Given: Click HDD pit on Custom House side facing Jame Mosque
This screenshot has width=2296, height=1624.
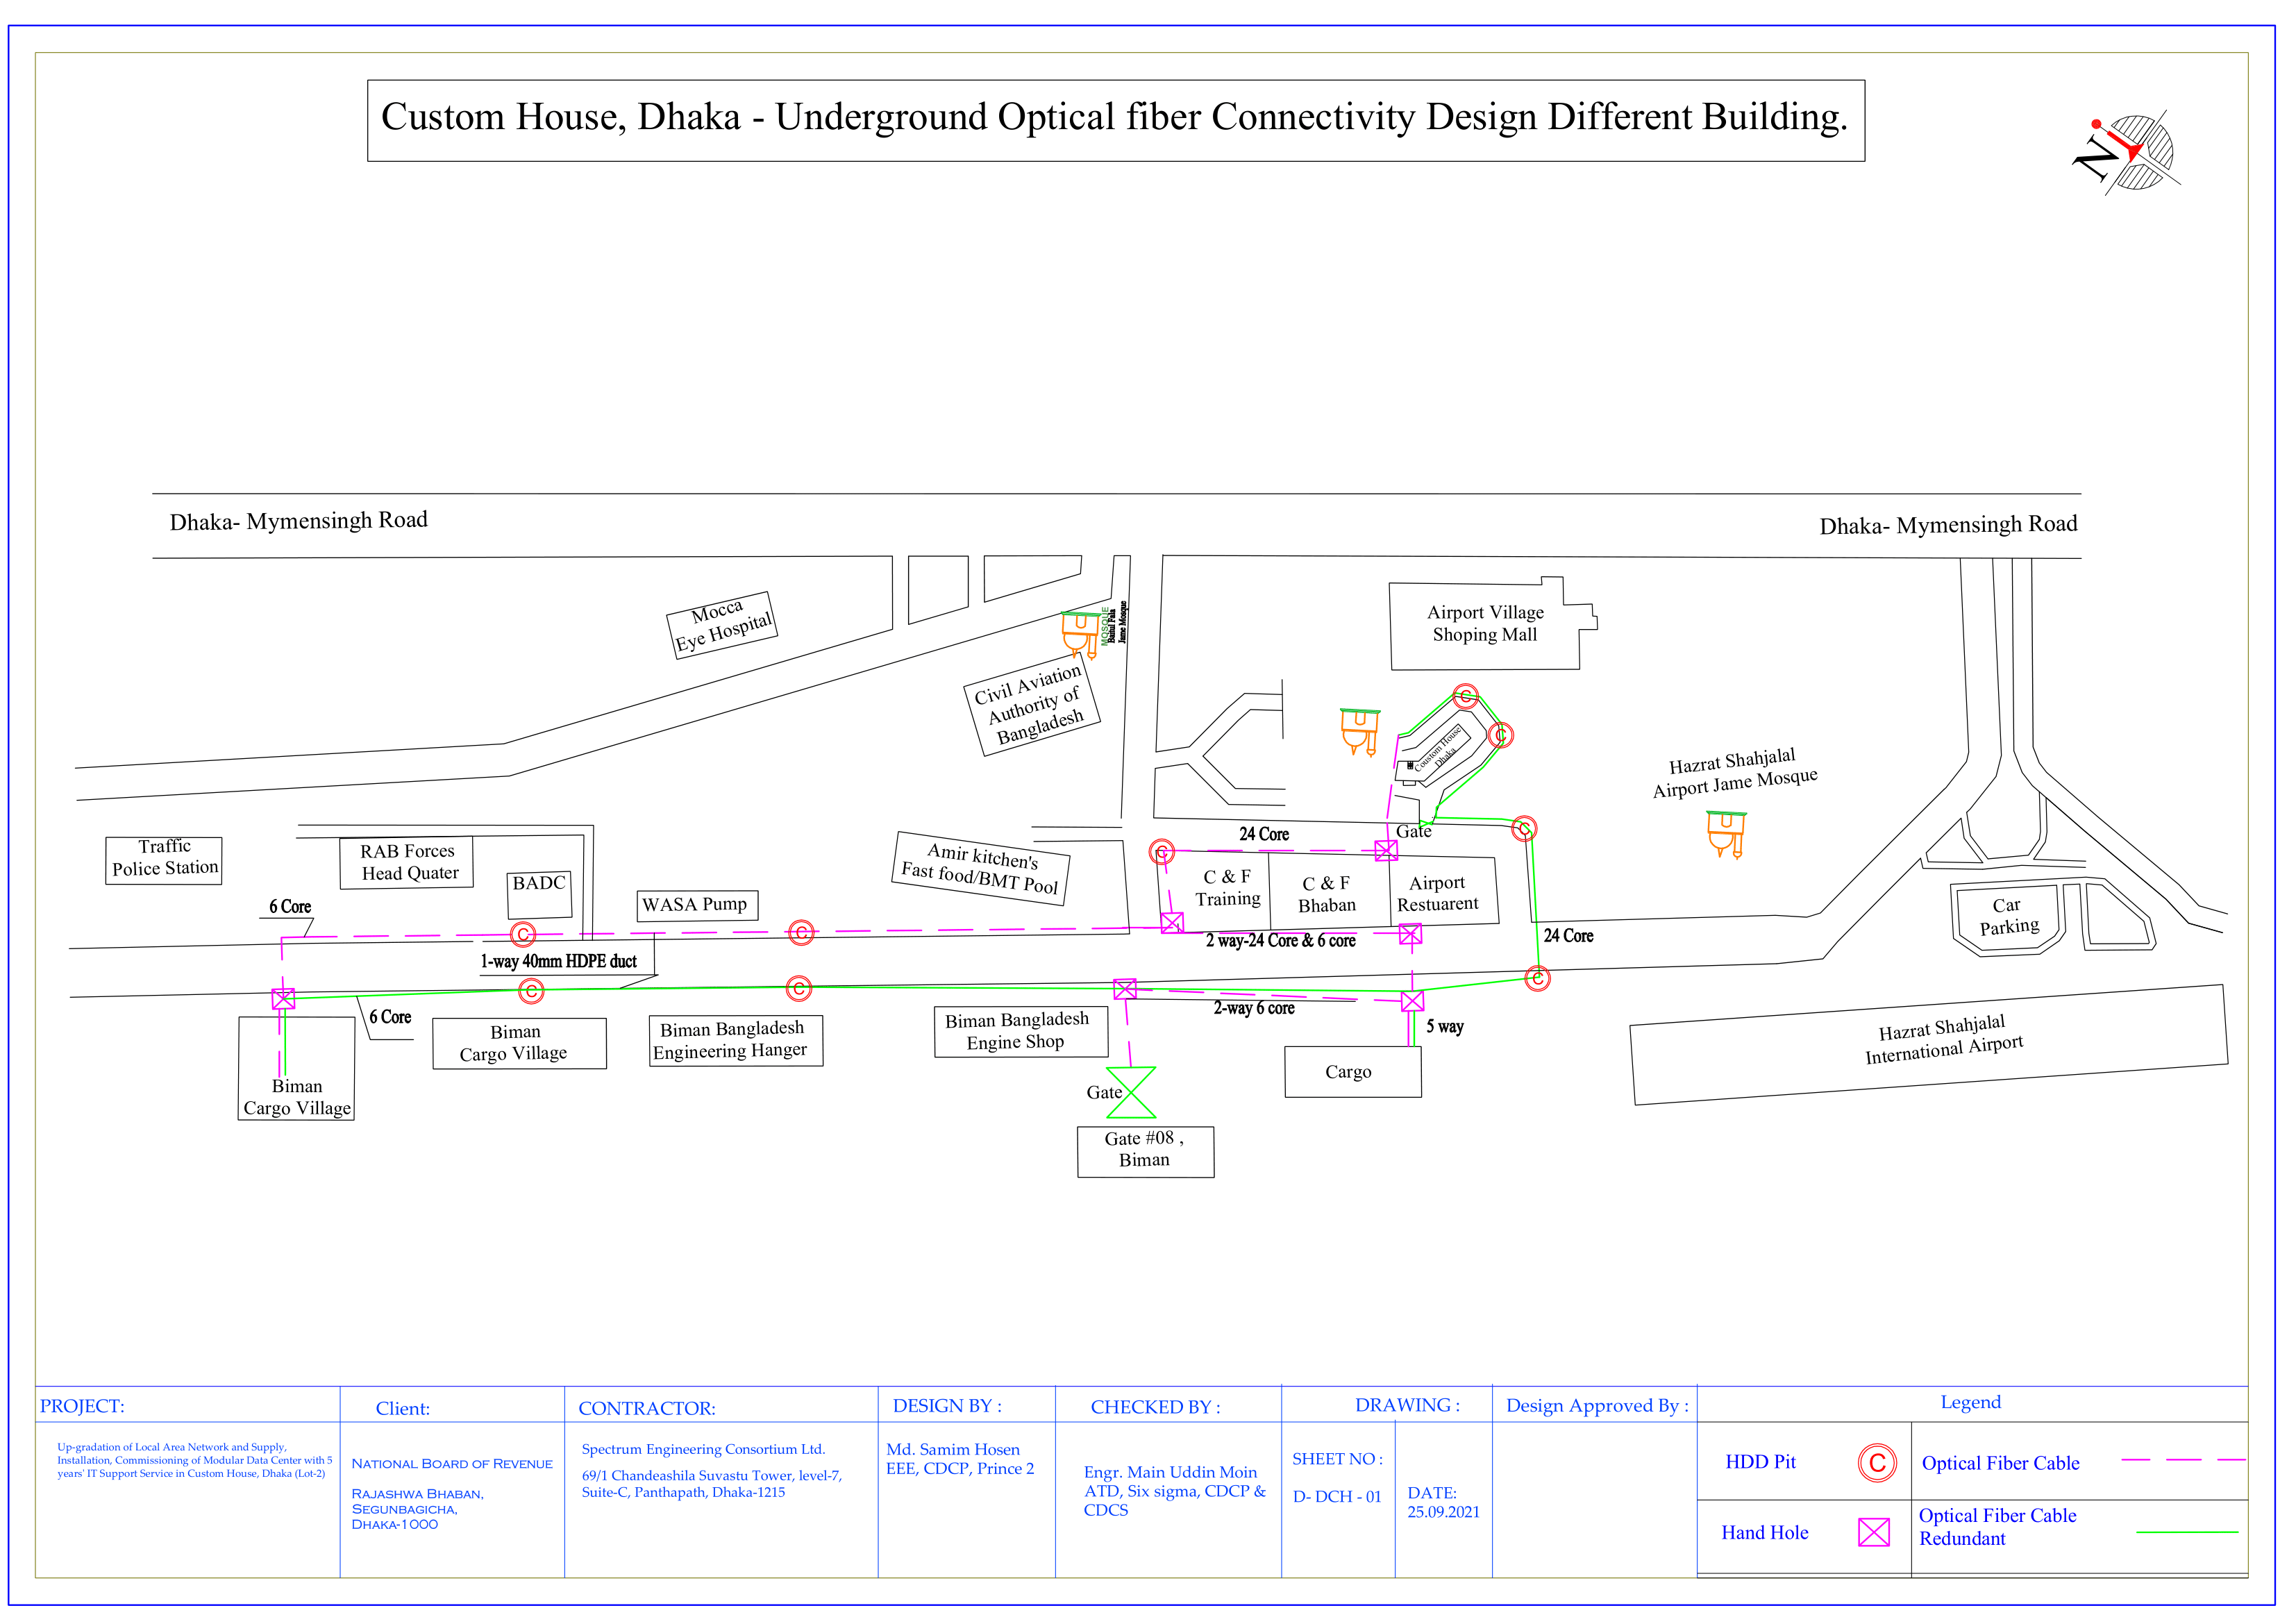Looking at the screenshot, I should pos(1500,735).
